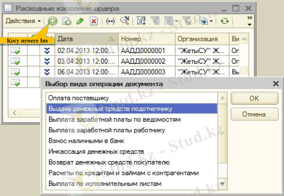Click the green Add new document icon
284x196 pixels.
(x=53, y=21)
